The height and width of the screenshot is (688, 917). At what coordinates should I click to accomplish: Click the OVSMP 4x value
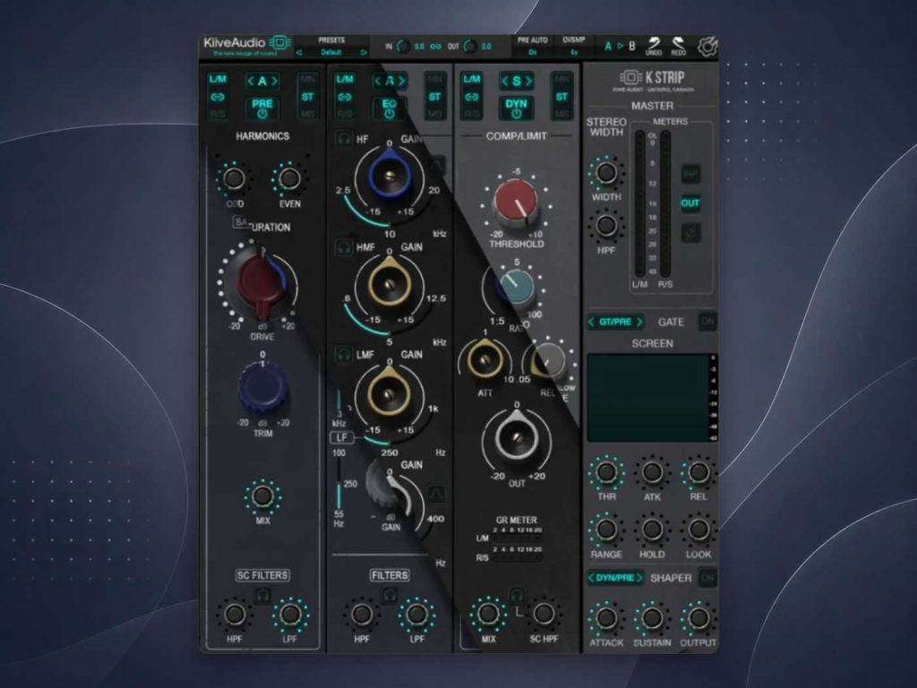click(574, 53)
